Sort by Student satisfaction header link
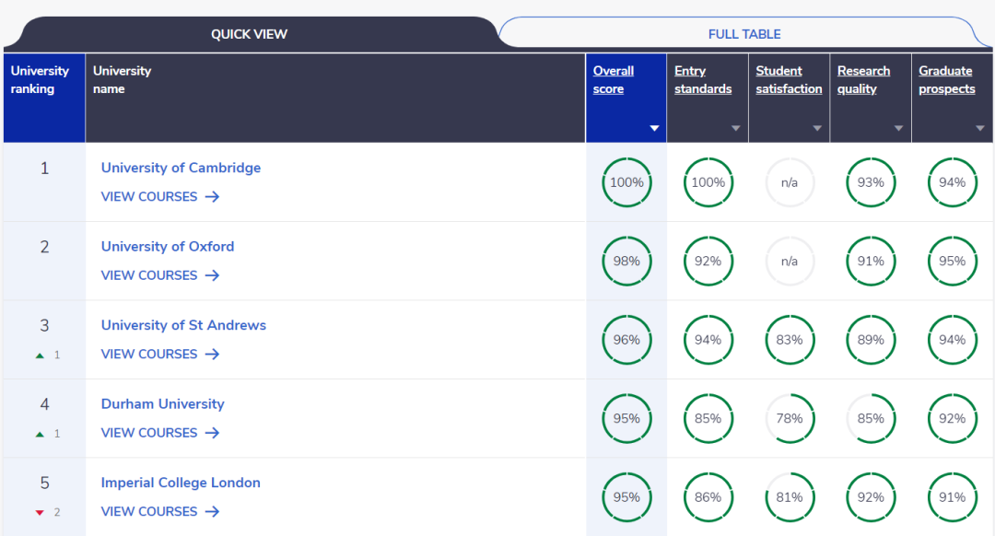This screenshot has width=995, height=536. tap(788, 80)
